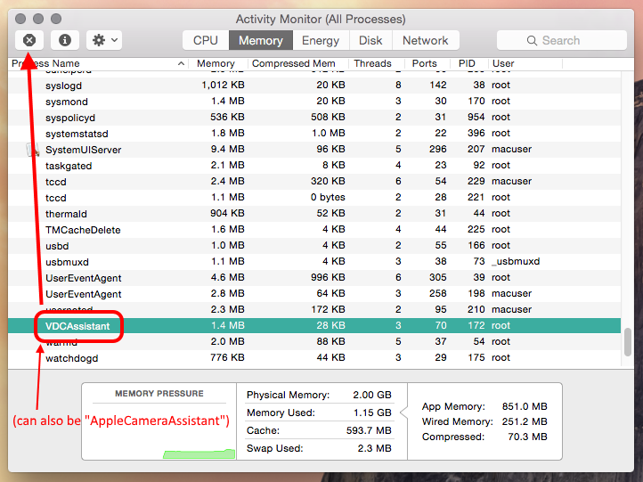This screenshot has height=482, width=643.
Task: Click the Force Quit process button
Action: pyautogui.click(x=29, y=40)
